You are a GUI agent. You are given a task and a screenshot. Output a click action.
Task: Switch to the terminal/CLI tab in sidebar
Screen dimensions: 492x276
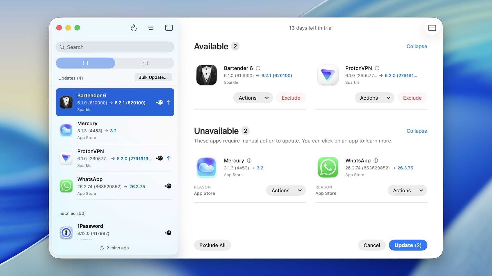coord(145,63)
